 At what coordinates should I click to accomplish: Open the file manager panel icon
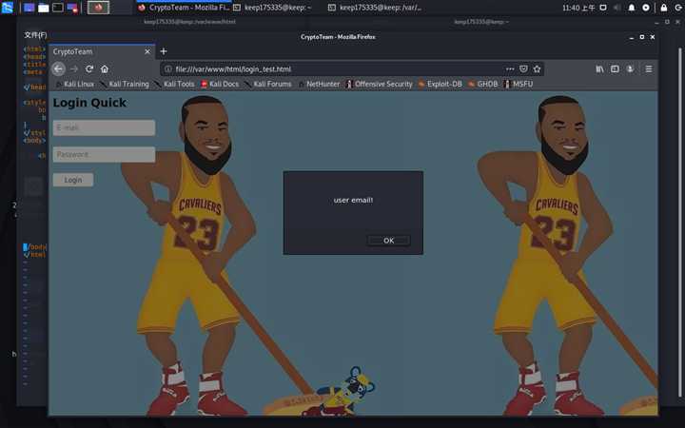[43, 8]
